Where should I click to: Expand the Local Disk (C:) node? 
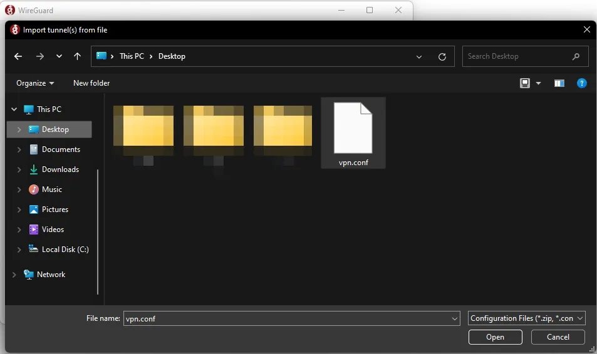[19, 250]
